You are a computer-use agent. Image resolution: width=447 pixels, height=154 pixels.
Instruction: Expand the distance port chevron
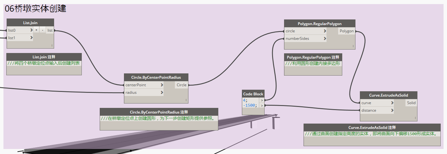392,110
